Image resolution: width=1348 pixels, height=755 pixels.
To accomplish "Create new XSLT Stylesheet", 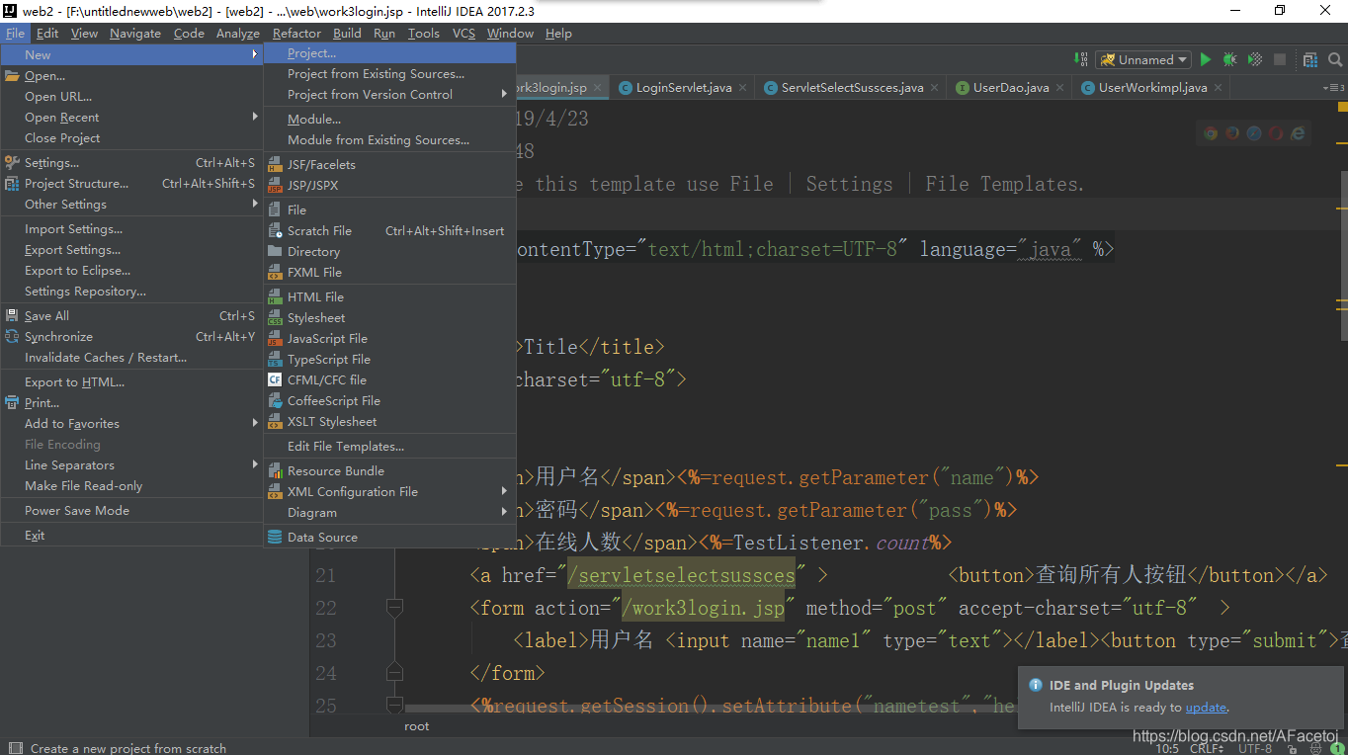I will pos(390,422).
